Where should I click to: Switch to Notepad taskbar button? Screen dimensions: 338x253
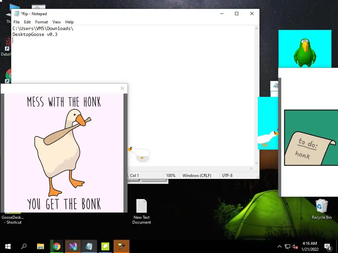tap(89, 246)
